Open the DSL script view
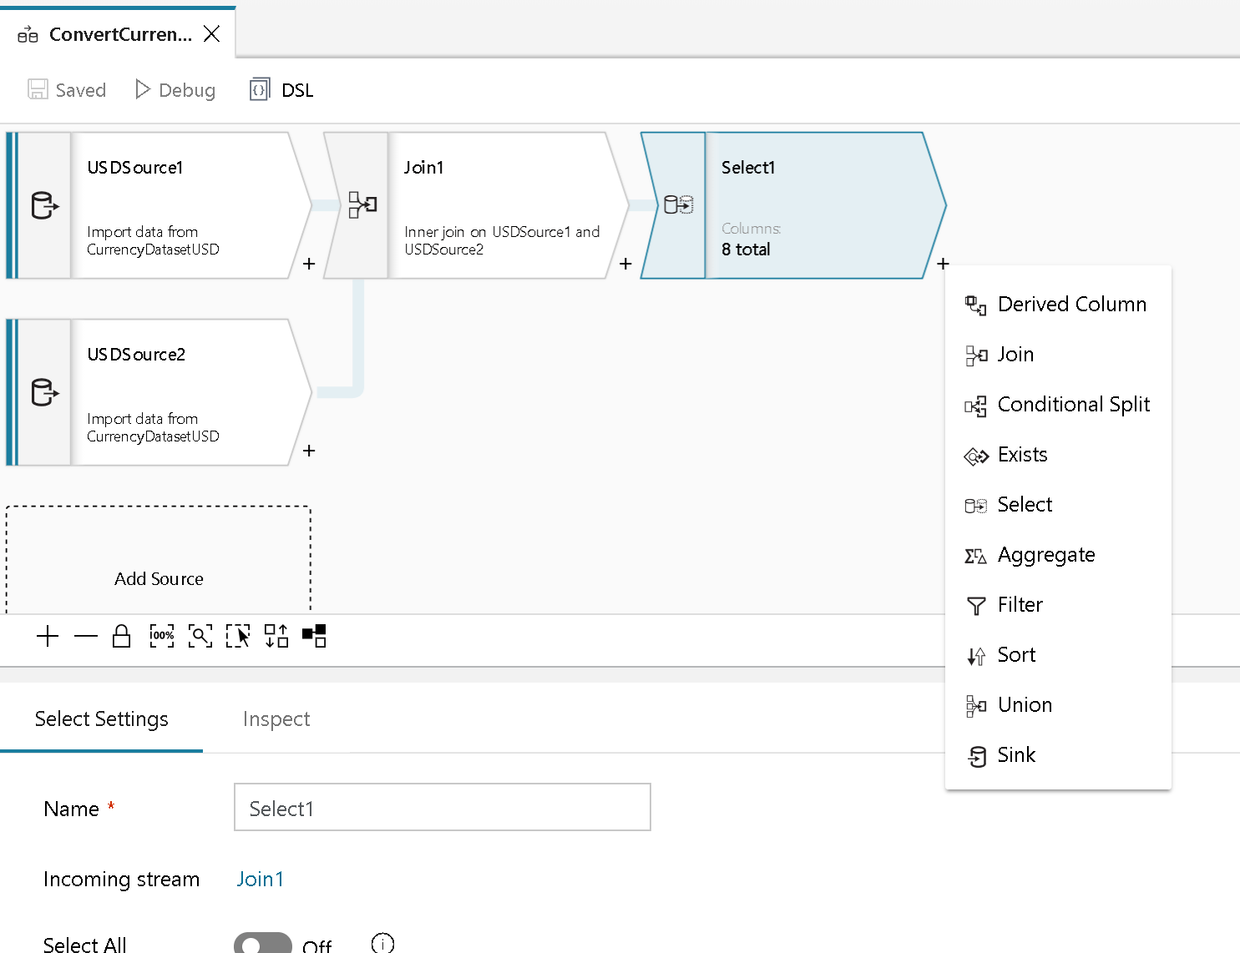The image size is (1240, 953). point(281,89)
